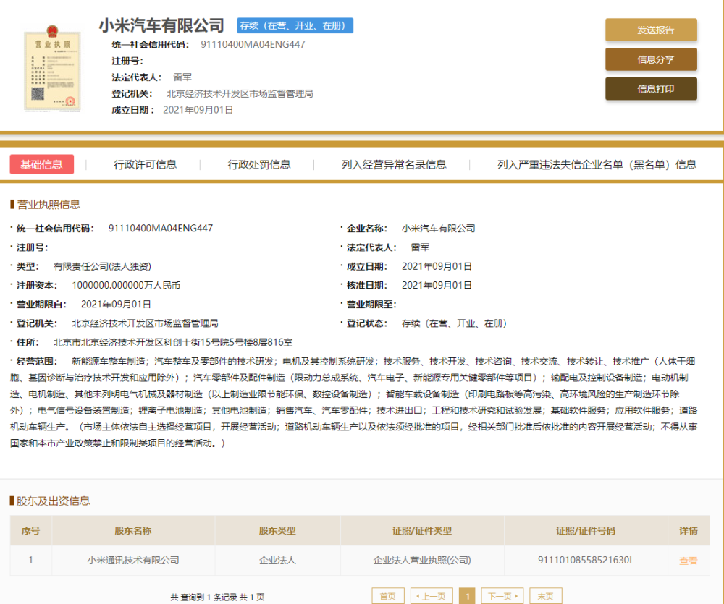Click the 上一页 previous page arrow button
This screenshot has width=724, height=604.
432,596
